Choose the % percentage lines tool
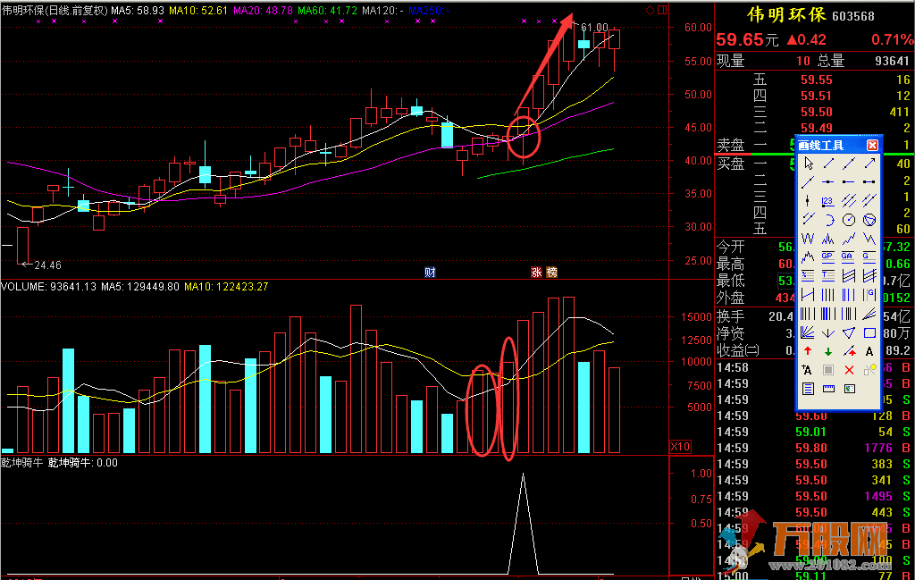This screenshot has width=915, height=580. pos(808,275)
